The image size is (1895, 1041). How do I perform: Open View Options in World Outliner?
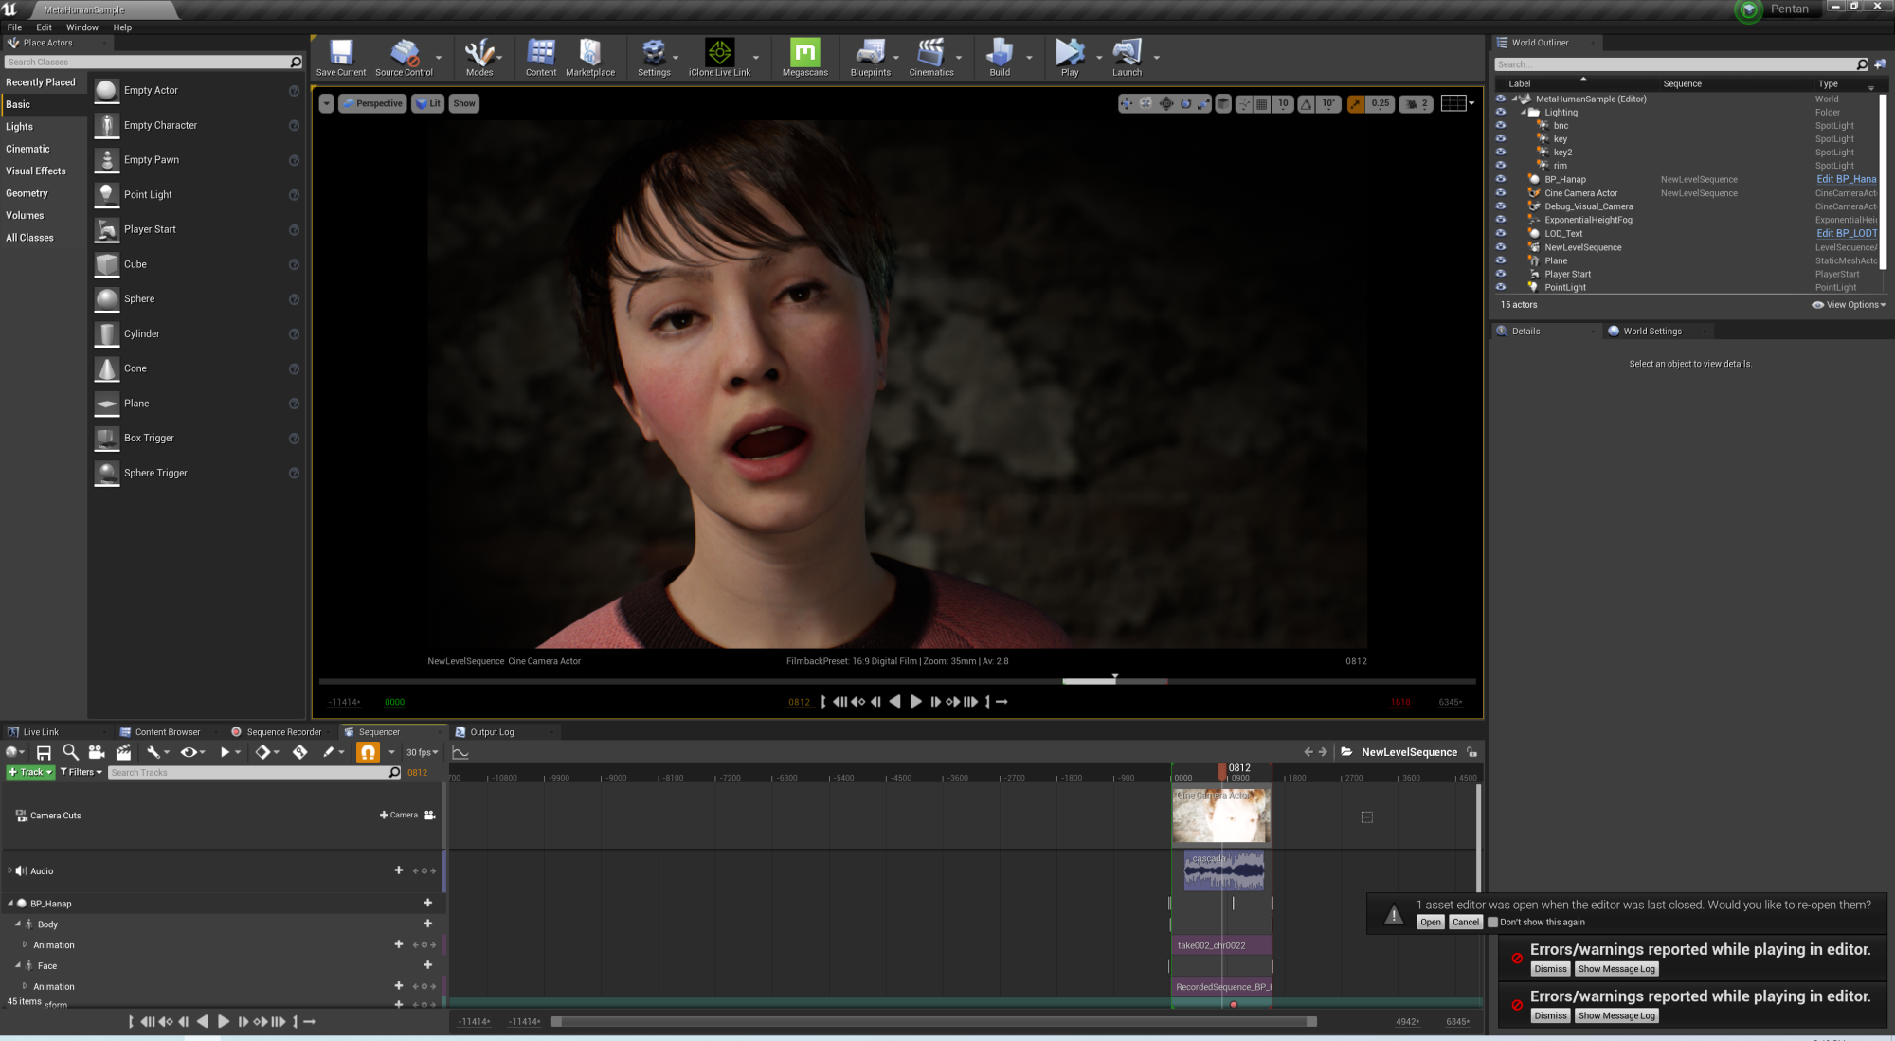pos(1849,305)
